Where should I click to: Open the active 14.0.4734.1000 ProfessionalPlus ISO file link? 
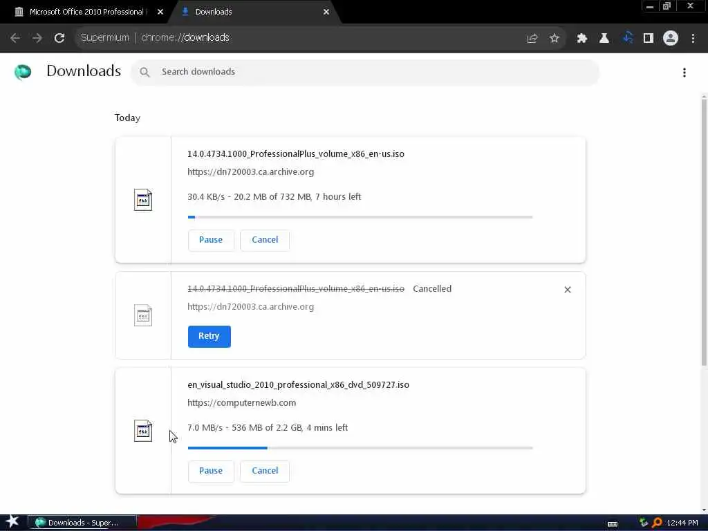pos(296,154)
